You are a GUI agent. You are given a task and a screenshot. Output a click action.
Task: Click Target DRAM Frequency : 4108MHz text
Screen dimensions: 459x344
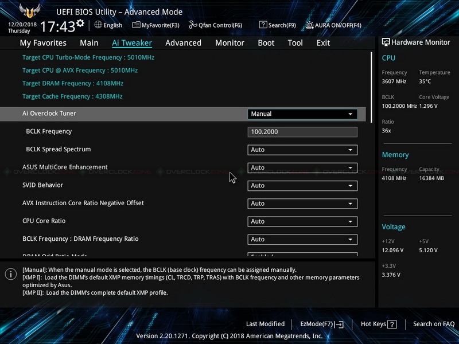point(73,83)
